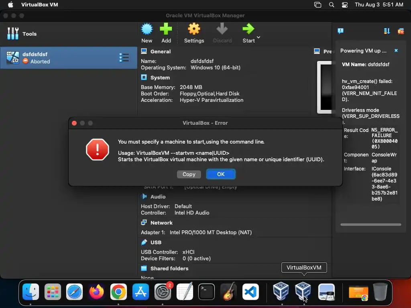
Task: Click the date and time in menu bar
Action: click(x=379, y=5)
